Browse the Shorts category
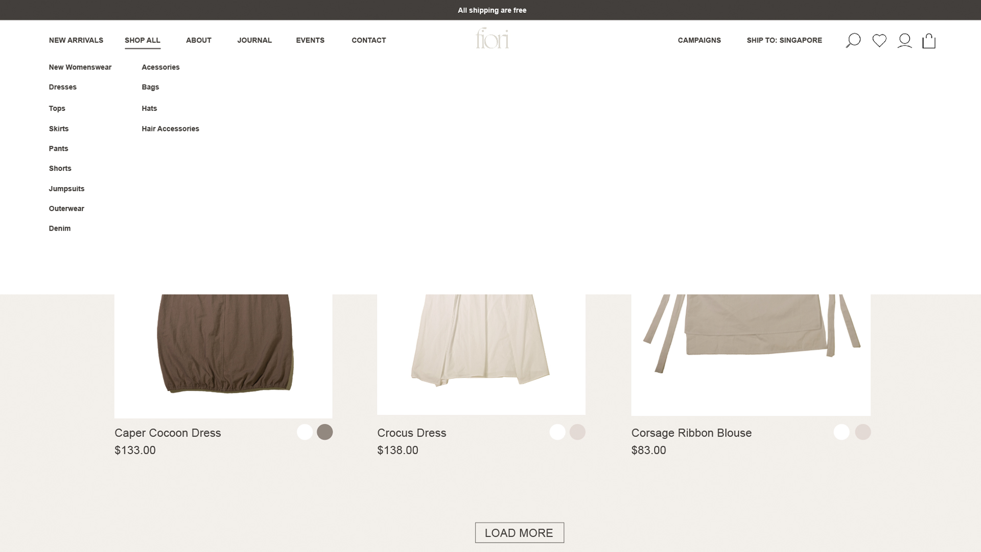This screenshot has width=981, height=552. point(60,168)
